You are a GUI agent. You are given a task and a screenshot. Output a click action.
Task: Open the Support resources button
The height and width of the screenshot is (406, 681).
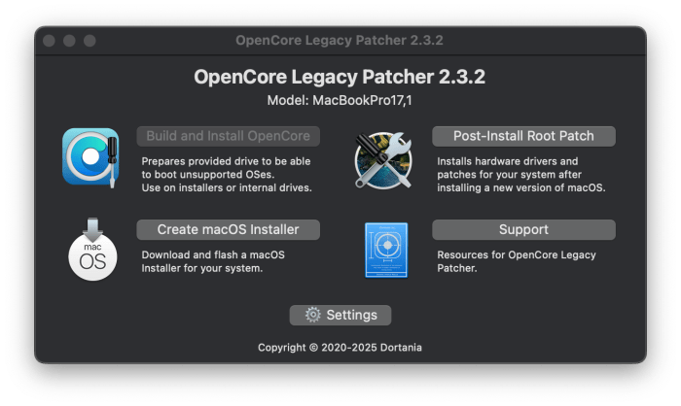[x=523, y=230]
